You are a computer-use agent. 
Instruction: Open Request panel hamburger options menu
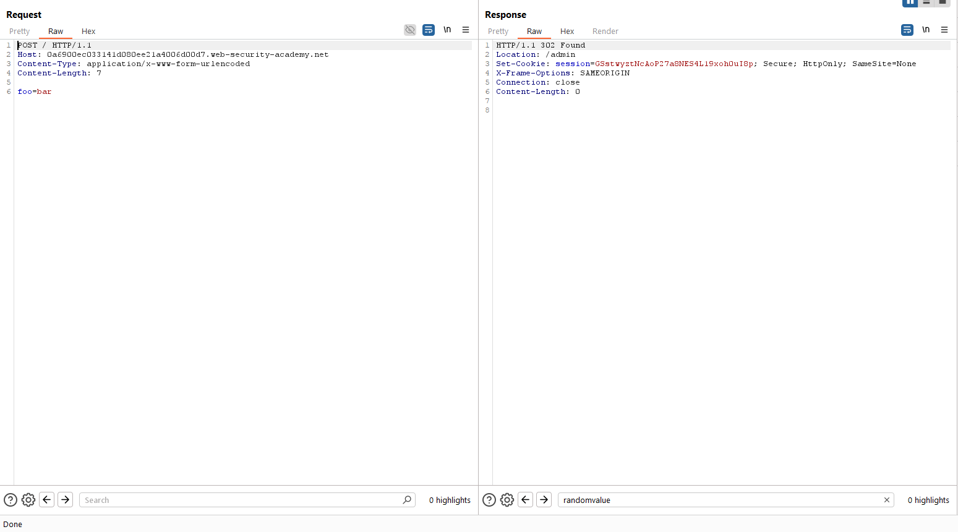[x=466, y=30]
